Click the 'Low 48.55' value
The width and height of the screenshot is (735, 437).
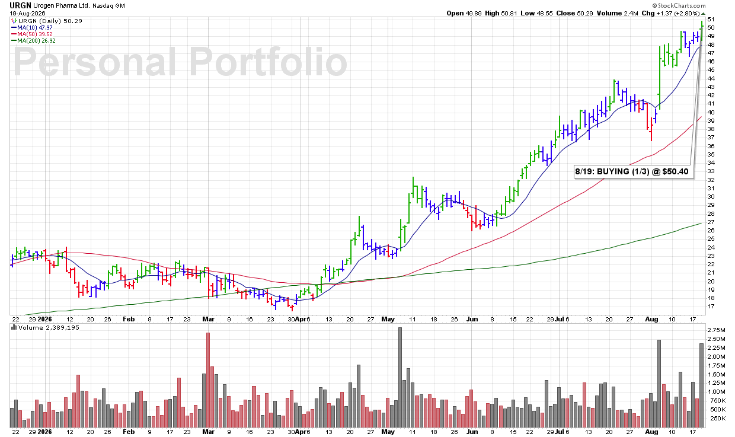click(536, 13)
